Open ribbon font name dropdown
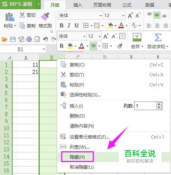The width and height of the screenshot is (171, 175). 101,16
